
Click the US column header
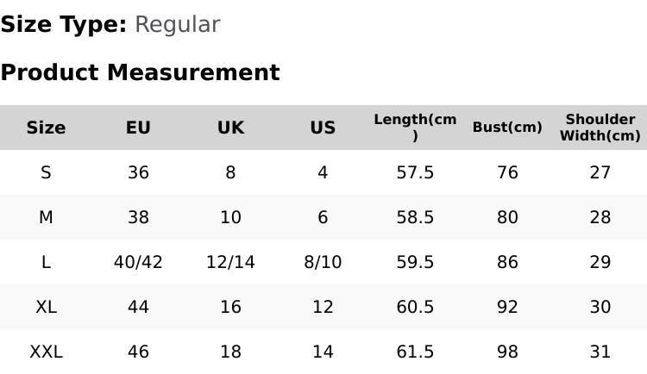[323, 128]
